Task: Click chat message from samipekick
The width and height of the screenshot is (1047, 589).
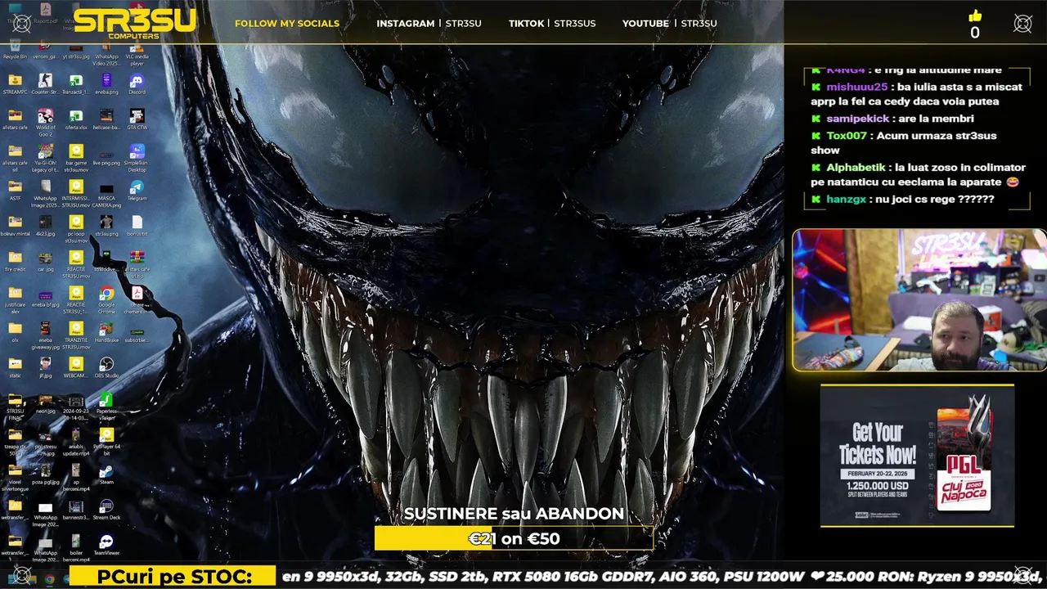Action: tap(892, 119)
